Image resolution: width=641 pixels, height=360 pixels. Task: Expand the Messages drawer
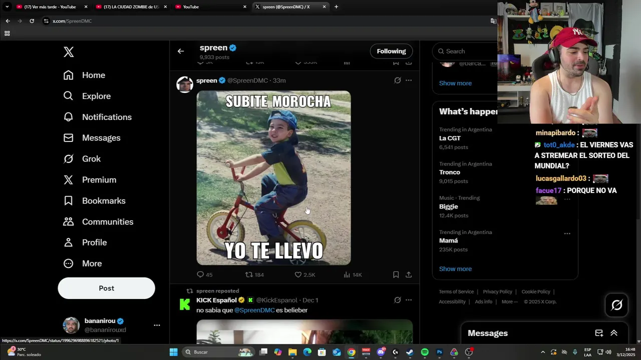point(614,333)
